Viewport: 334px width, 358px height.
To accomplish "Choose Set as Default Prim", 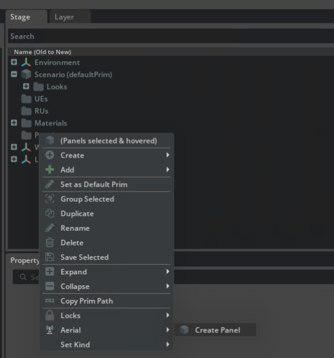I will point(94,184).
